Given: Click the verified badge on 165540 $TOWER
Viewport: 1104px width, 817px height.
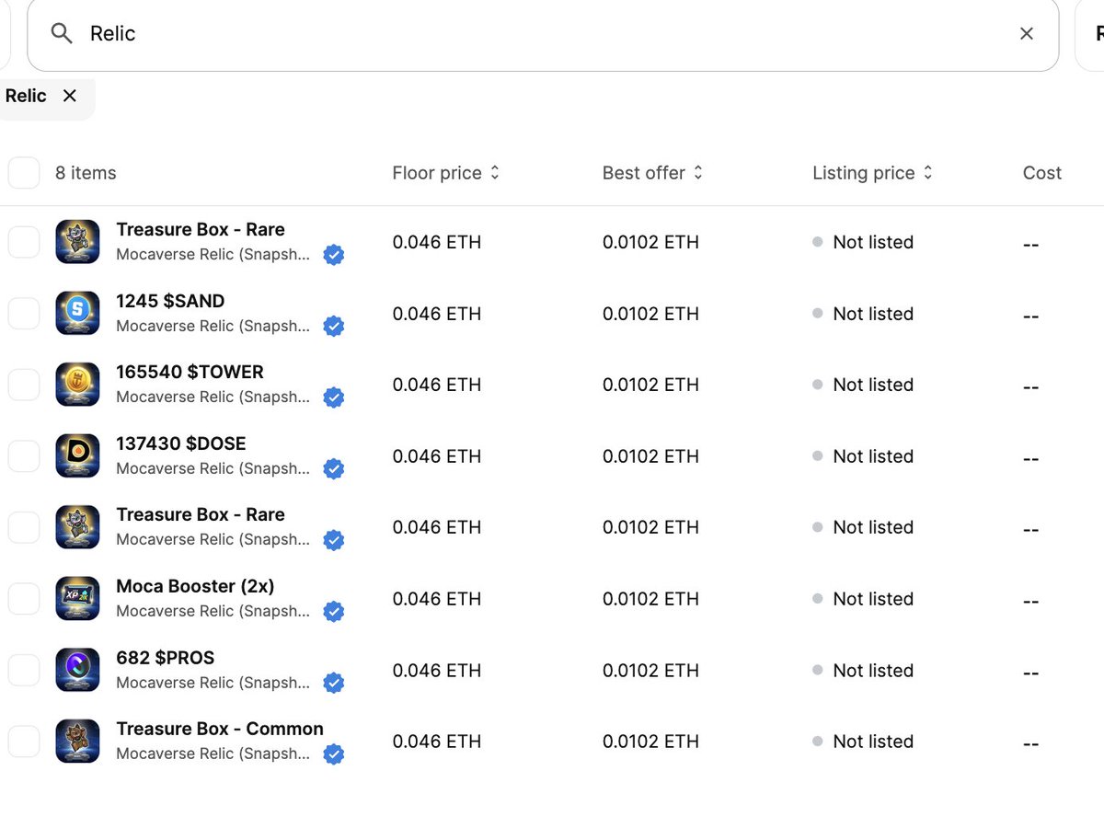Looking at the screenshot, I should [334, 397].
